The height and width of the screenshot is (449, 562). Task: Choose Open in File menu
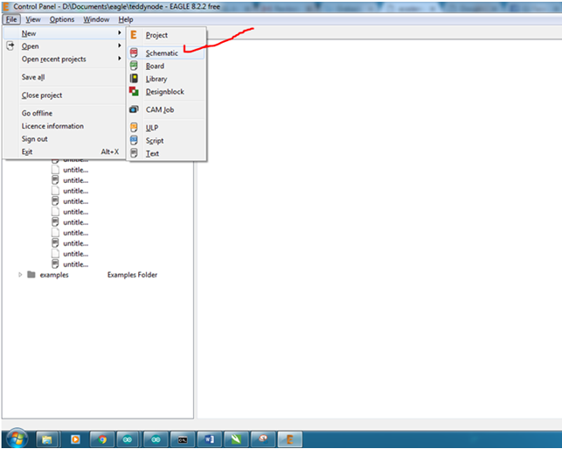[65, 46]
